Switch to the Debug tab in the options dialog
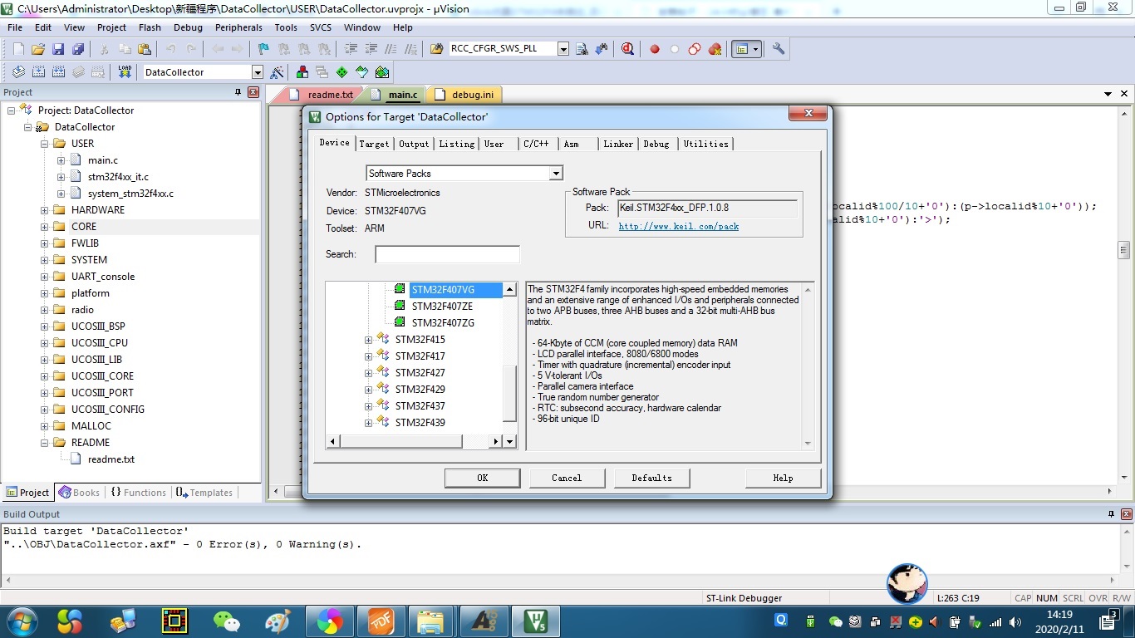 [x=656, y=144]
